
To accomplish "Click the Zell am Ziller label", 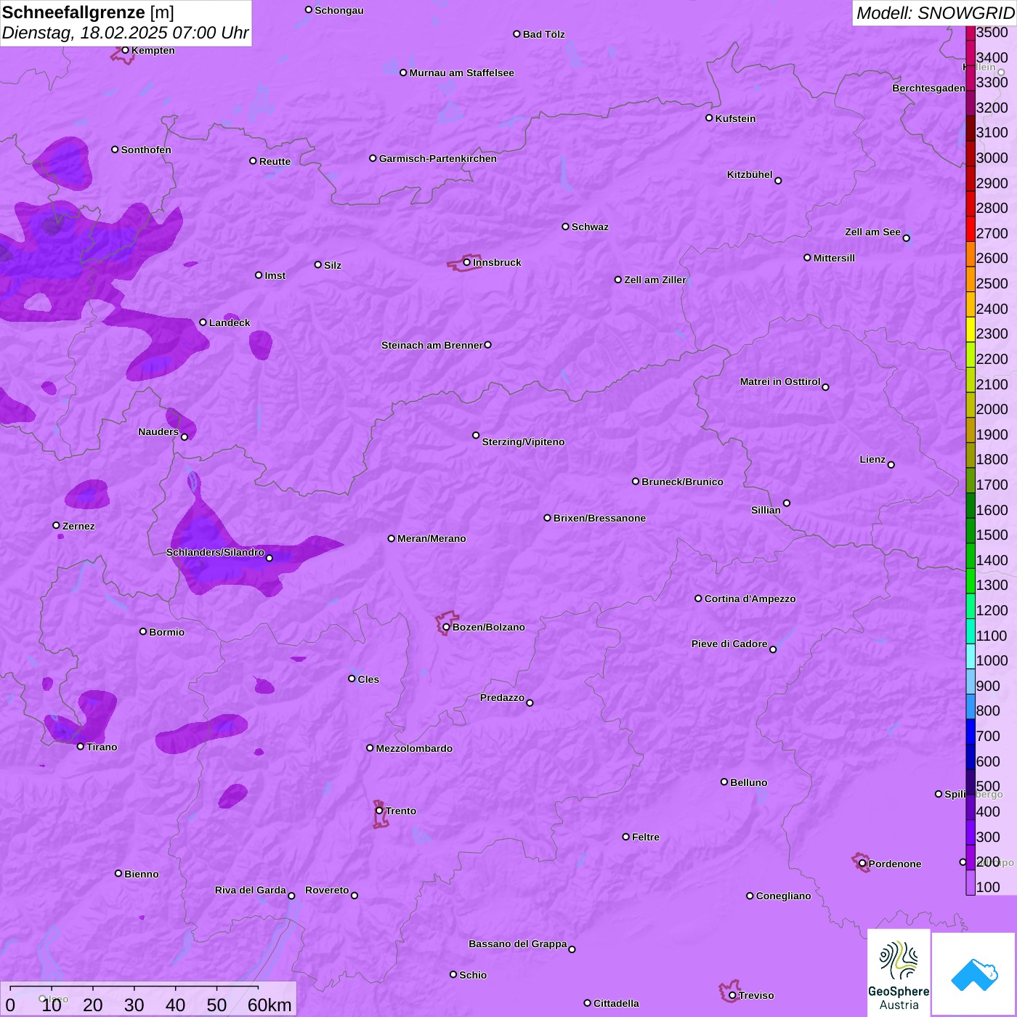I will (x=655, y=280).
